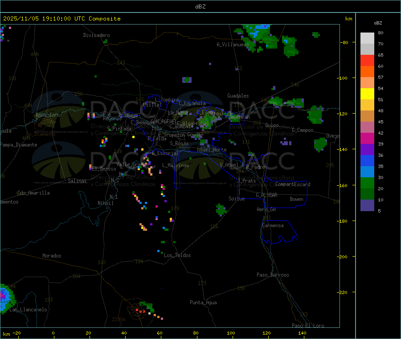The width and height of the screenshot is (401, 339).
Task: Click the E_Escorial map label
Action: pyautogui.click(x=165, y=153)
